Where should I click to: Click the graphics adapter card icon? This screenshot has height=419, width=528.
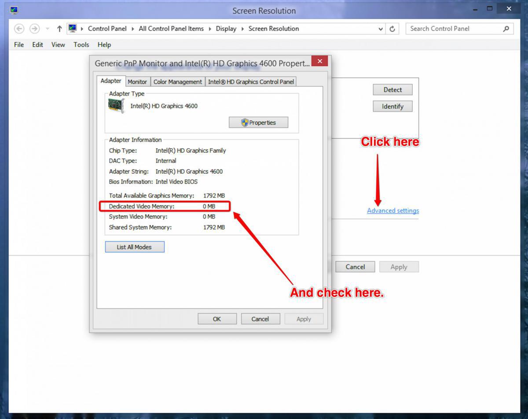117,106
